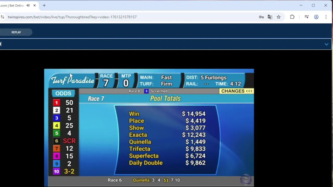333x187 pixels.
Task: Maximize the browser window
Action: coord(313,5)
